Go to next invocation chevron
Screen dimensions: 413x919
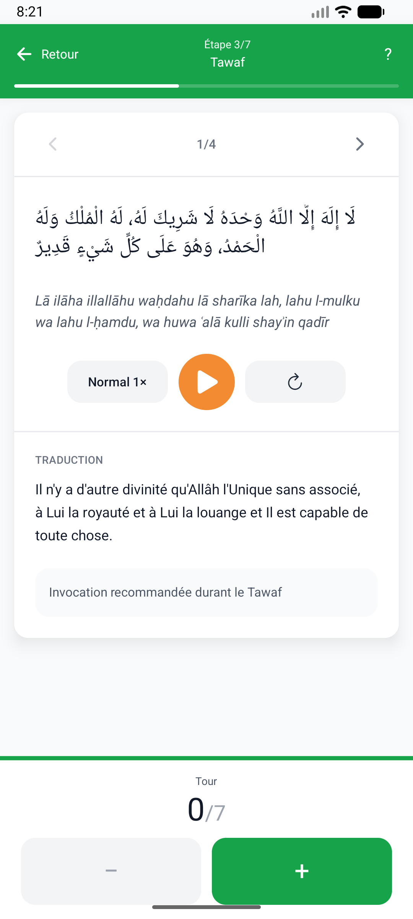359,144
